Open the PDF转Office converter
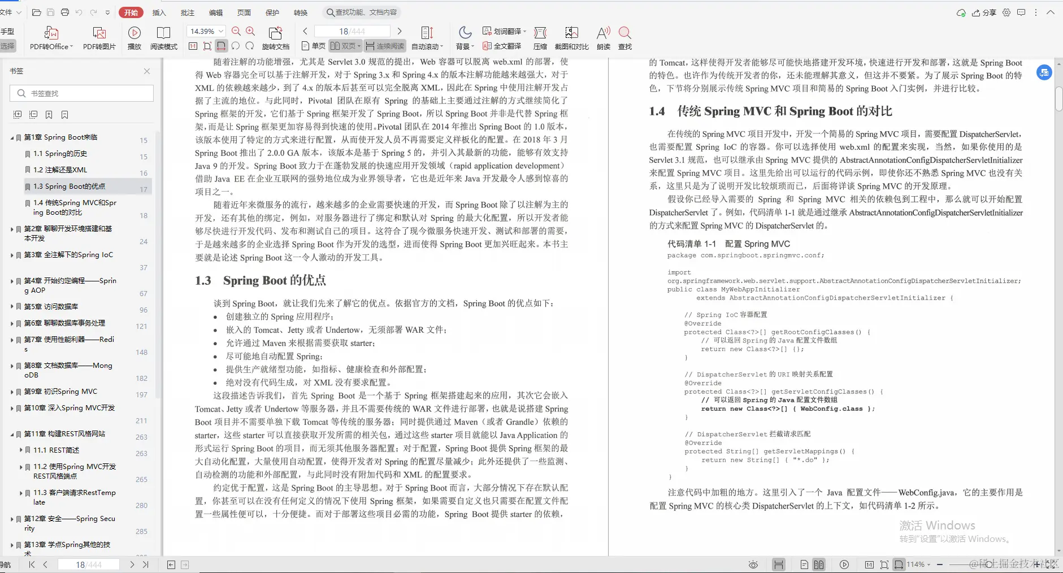The height and width of the screenshot is (573, 1063). pos(51,37)
